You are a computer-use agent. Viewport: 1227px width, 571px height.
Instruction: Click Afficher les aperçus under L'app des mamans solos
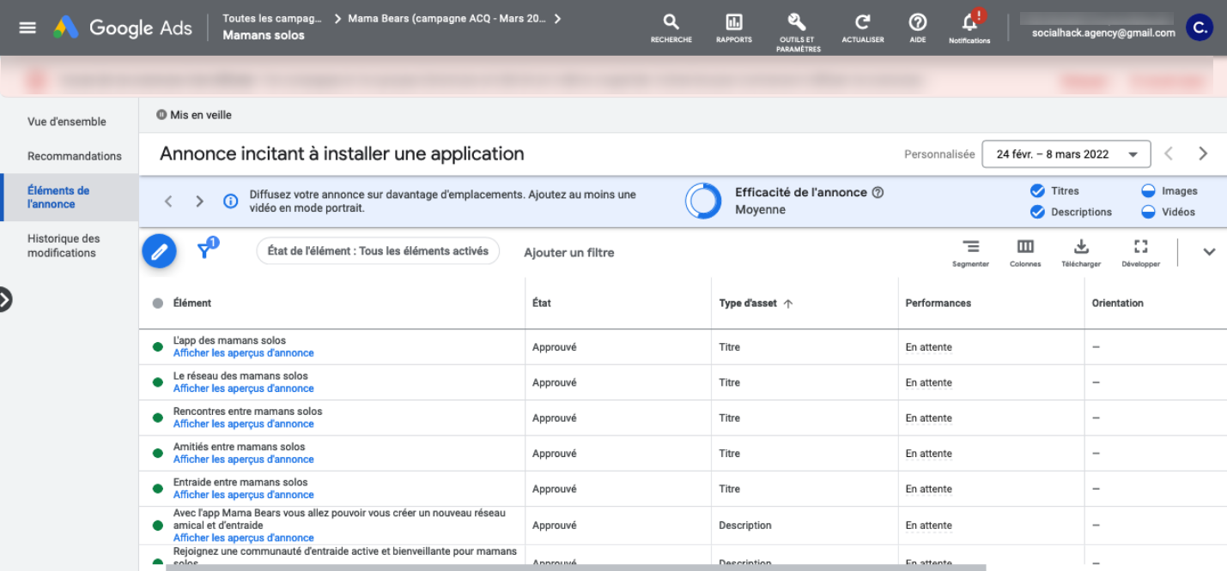[243, 353]
